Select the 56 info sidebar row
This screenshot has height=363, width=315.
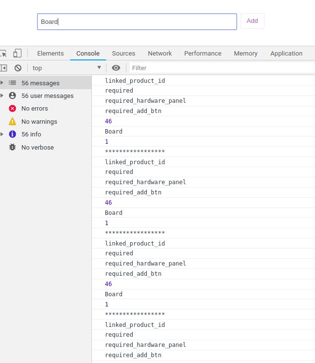point(46,134)
